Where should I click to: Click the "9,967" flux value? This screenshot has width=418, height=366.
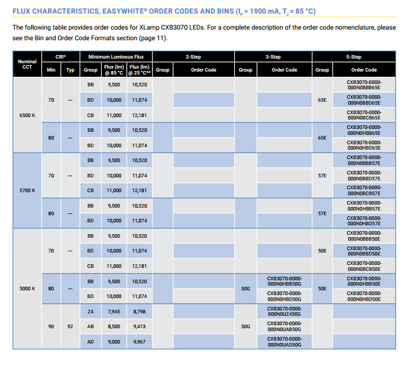tap(140, 342)
